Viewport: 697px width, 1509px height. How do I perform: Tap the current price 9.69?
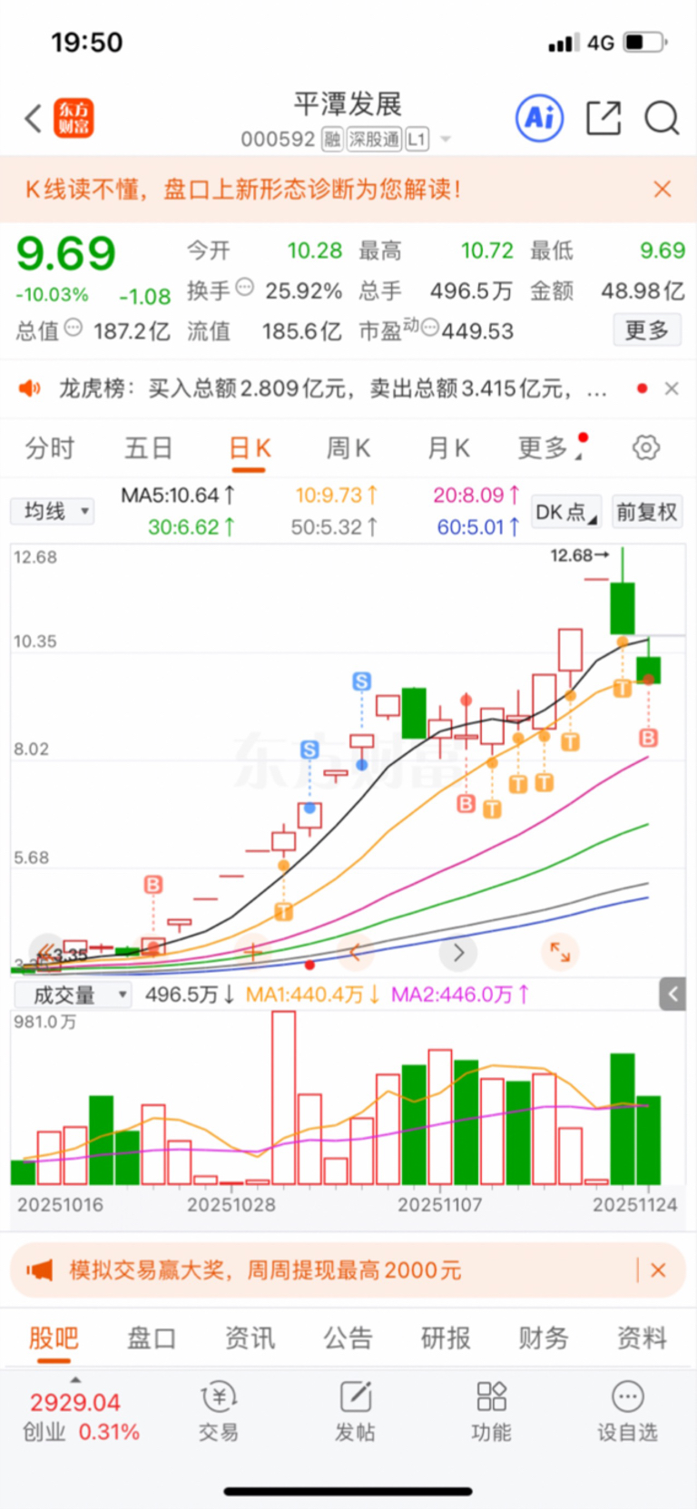coord(66,253)
